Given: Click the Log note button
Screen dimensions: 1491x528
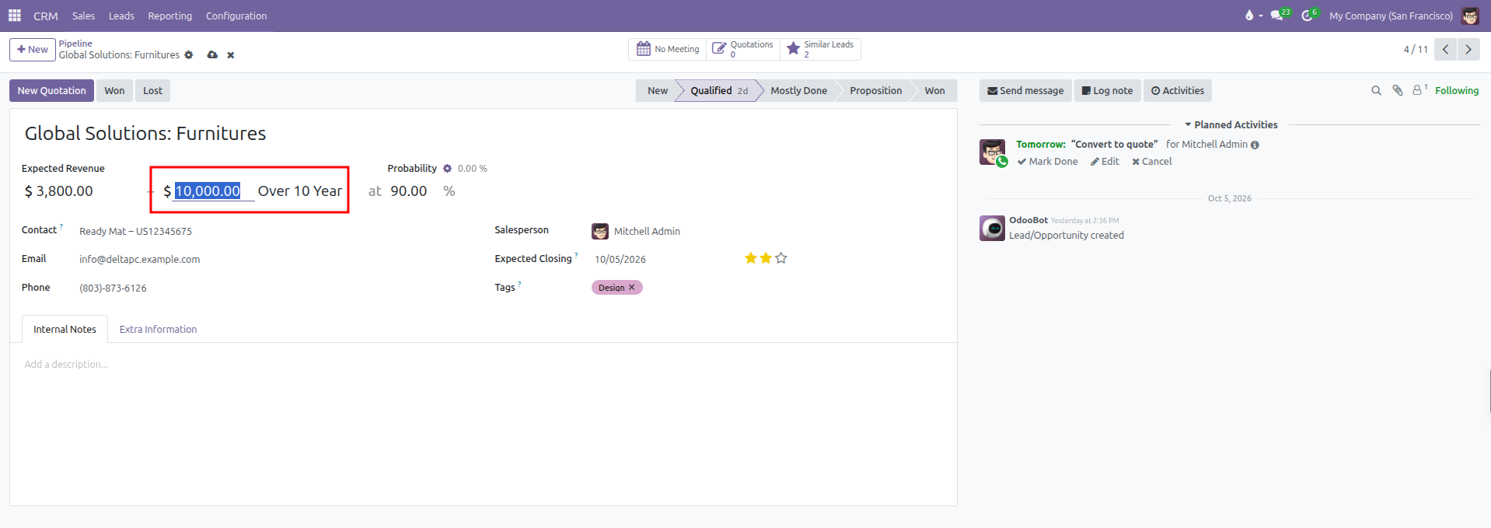Looking at the screenshot, I should 1108,91.
